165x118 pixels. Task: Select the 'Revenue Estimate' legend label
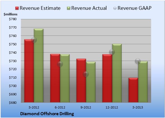40,8
